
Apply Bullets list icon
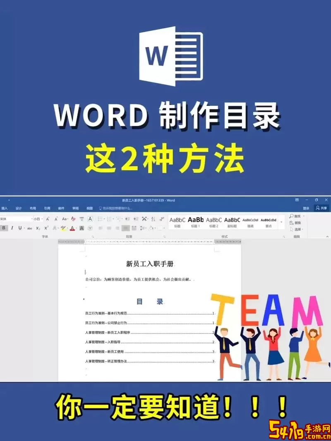(x=100, y=219)
